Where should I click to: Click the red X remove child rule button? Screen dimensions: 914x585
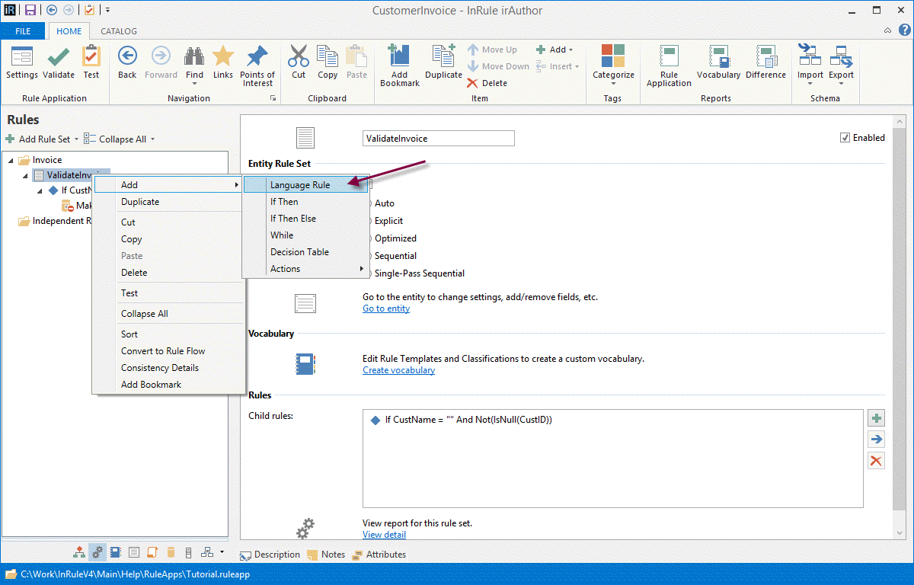876,460
